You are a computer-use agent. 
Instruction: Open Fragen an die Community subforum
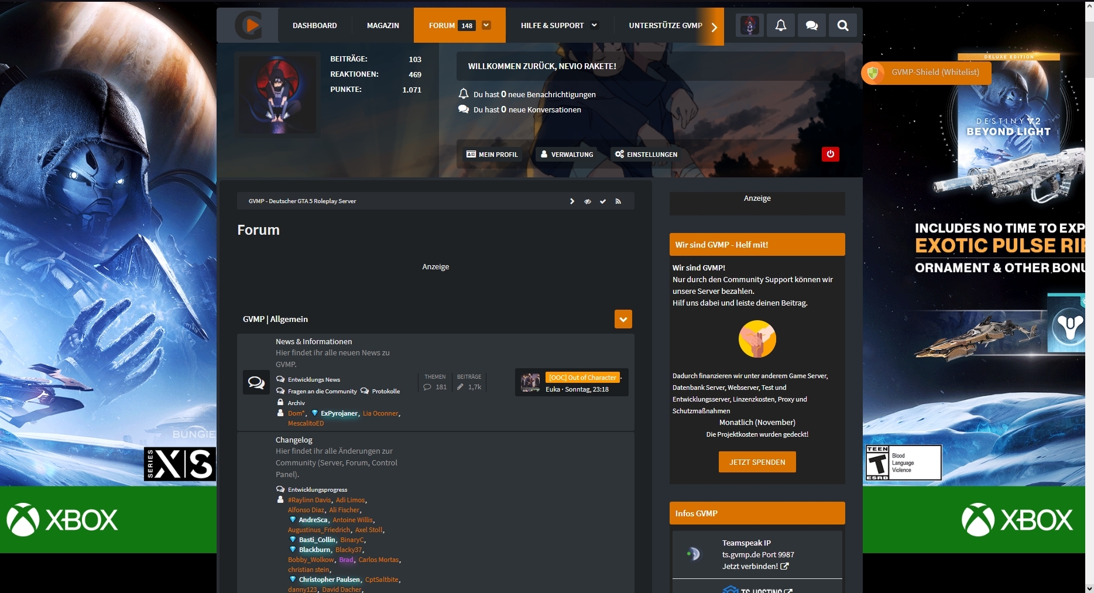tap(322, 391)
